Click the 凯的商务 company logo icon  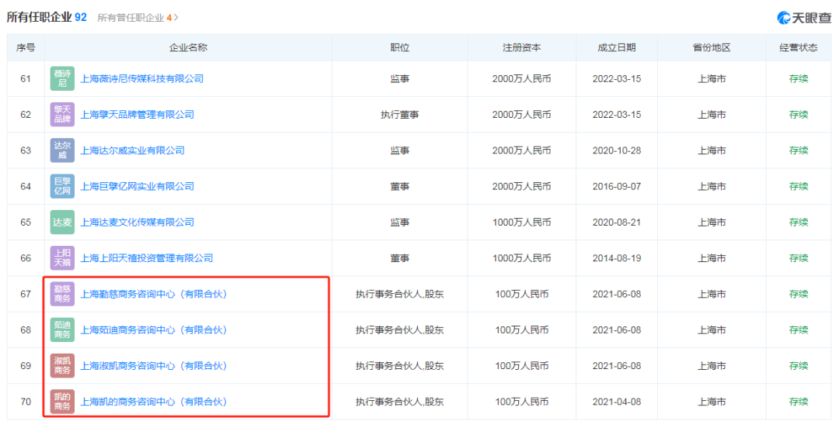[x=62, y=402]
